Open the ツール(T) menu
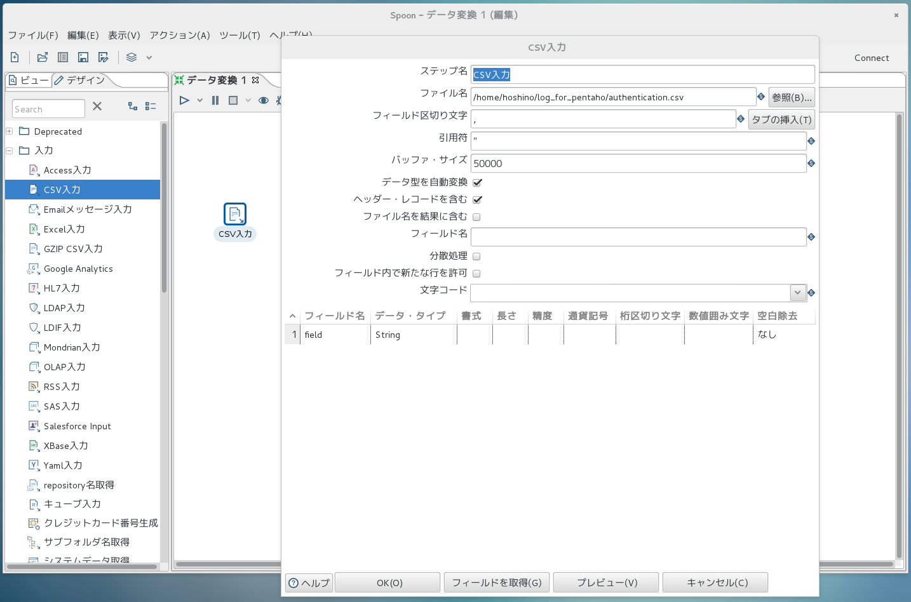The image size is (911, 602). [240, 36]
